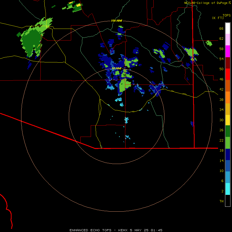Pick the light blue legend swatch

point(228,177)
